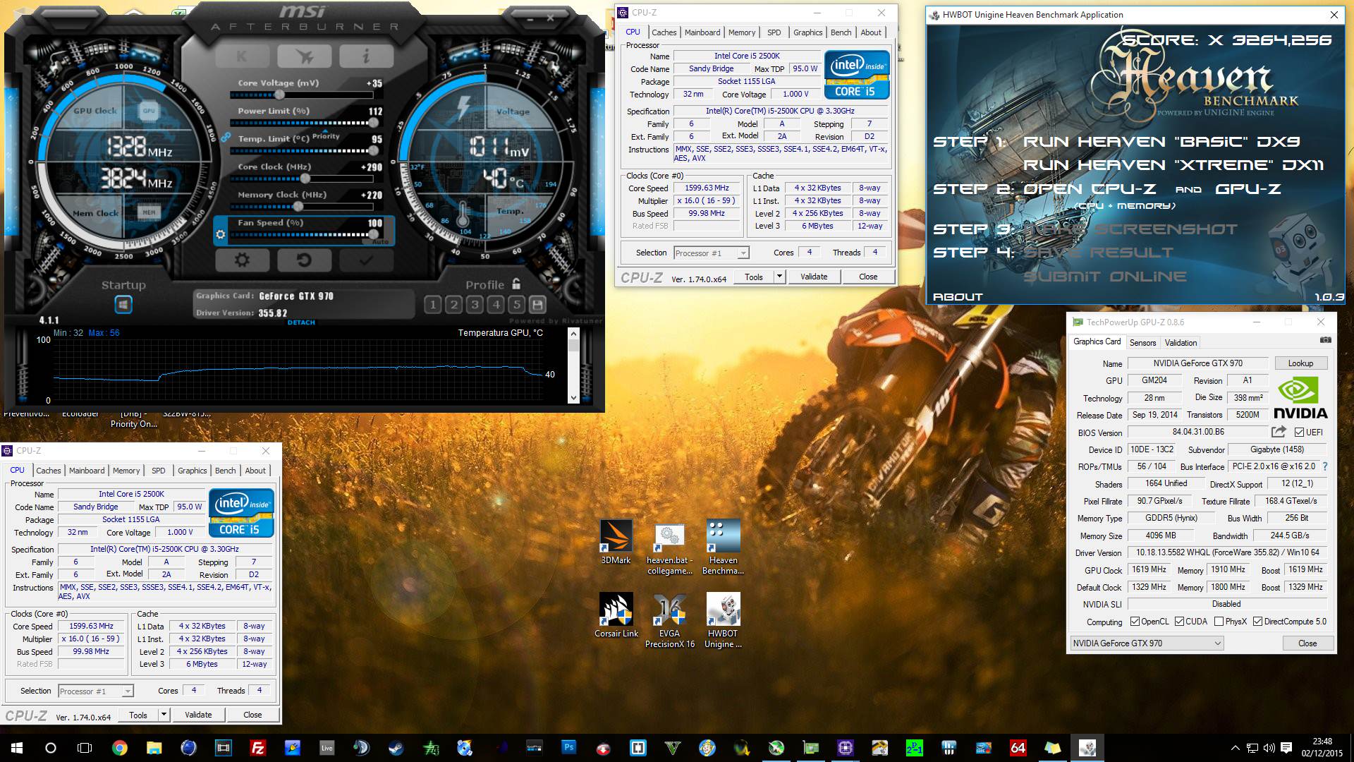Toggle DirectCompute 5.0 checkbox in GPU-Z
This screenshot has width=1354, height=762.
[x=1257, y=622]
